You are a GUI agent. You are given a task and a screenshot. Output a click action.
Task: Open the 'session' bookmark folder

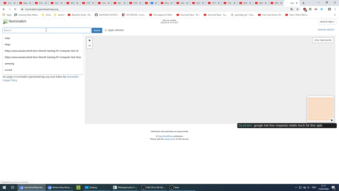[x=59, y=15]
